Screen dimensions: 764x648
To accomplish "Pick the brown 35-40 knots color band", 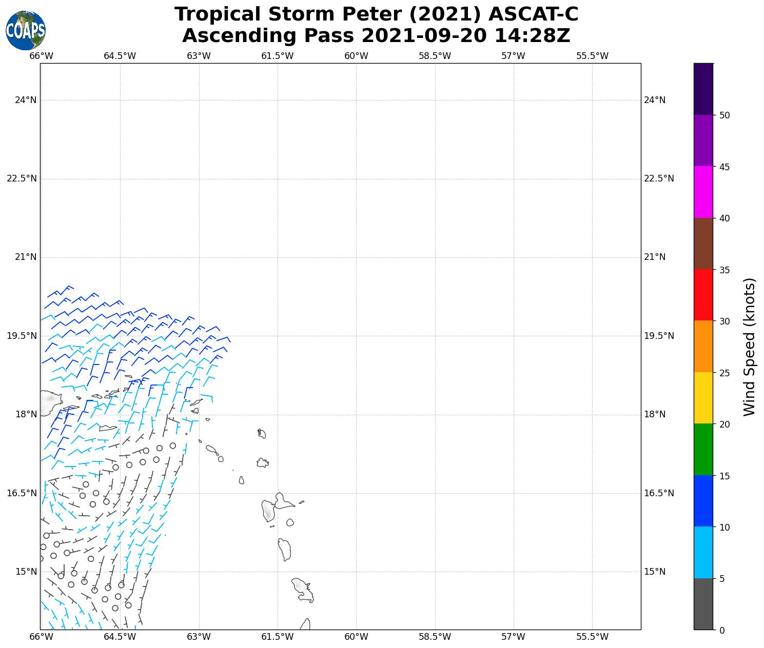I will click(x=703, y=244).
